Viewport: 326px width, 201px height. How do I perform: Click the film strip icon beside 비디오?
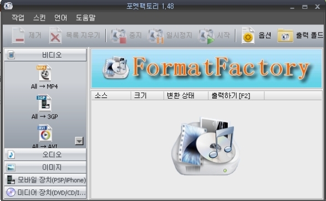click(11, 55)
